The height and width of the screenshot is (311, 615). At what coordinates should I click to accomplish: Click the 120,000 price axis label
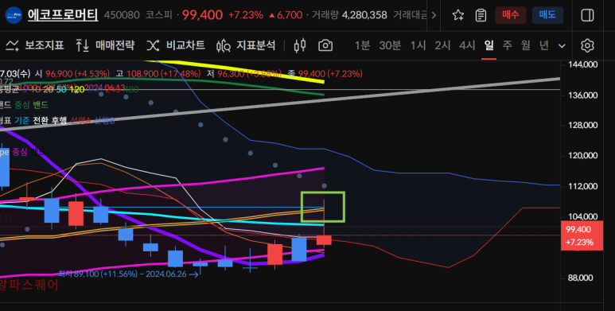(x=583, y=156)
